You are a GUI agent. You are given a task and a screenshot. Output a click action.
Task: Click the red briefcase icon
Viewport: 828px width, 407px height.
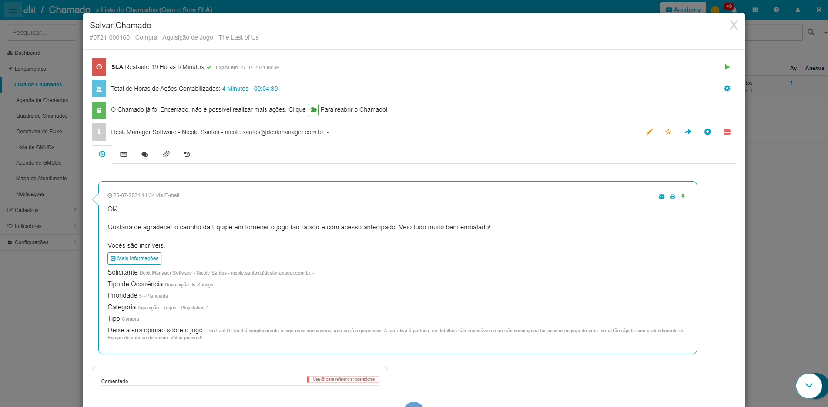pyautogui.click(x=727, y=132)
